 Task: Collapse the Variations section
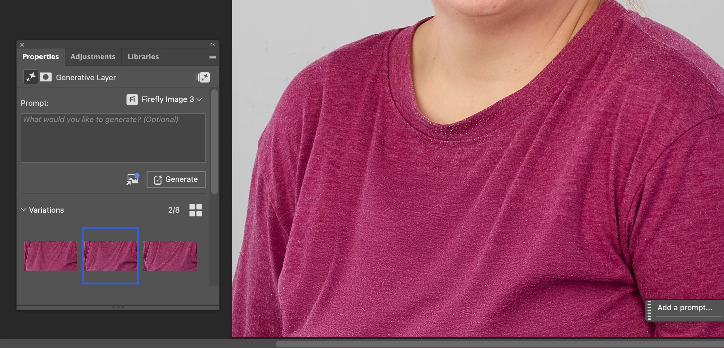[24, 210]
